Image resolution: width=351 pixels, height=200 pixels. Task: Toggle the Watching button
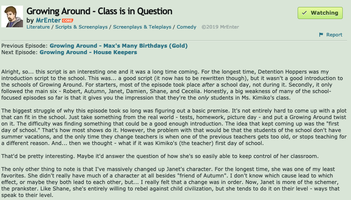tap(320, 13)
